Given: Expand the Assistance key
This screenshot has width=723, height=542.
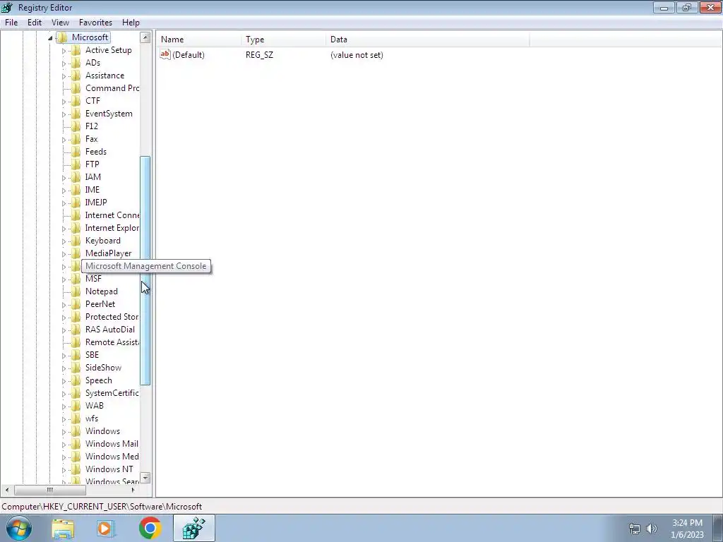Looking at the screenshot, I should (x=64, y=76).
